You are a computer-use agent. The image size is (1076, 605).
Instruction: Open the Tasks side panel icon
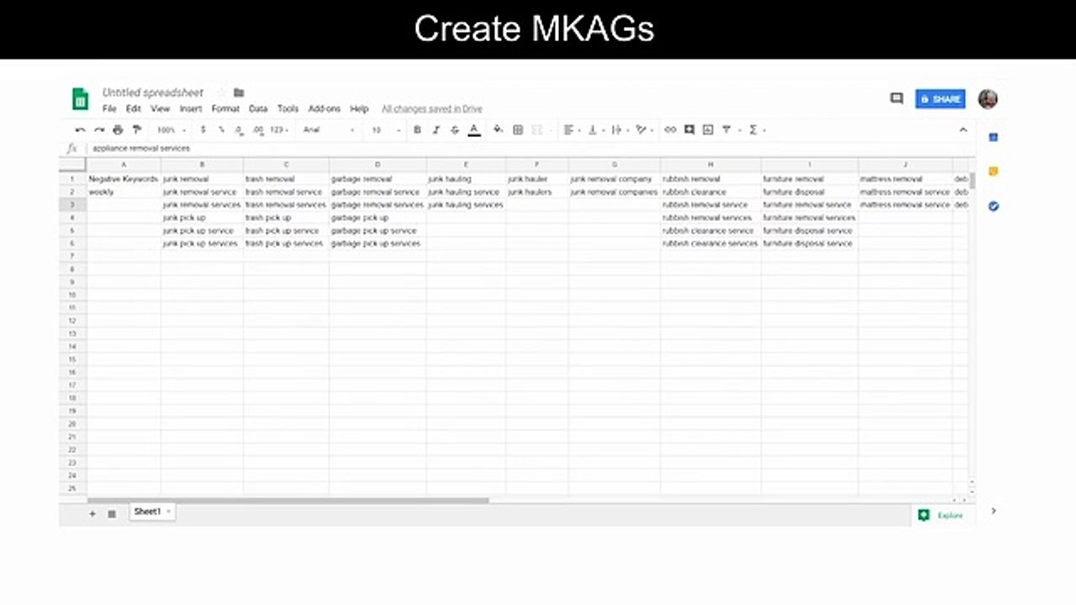[x=993, y=206]
